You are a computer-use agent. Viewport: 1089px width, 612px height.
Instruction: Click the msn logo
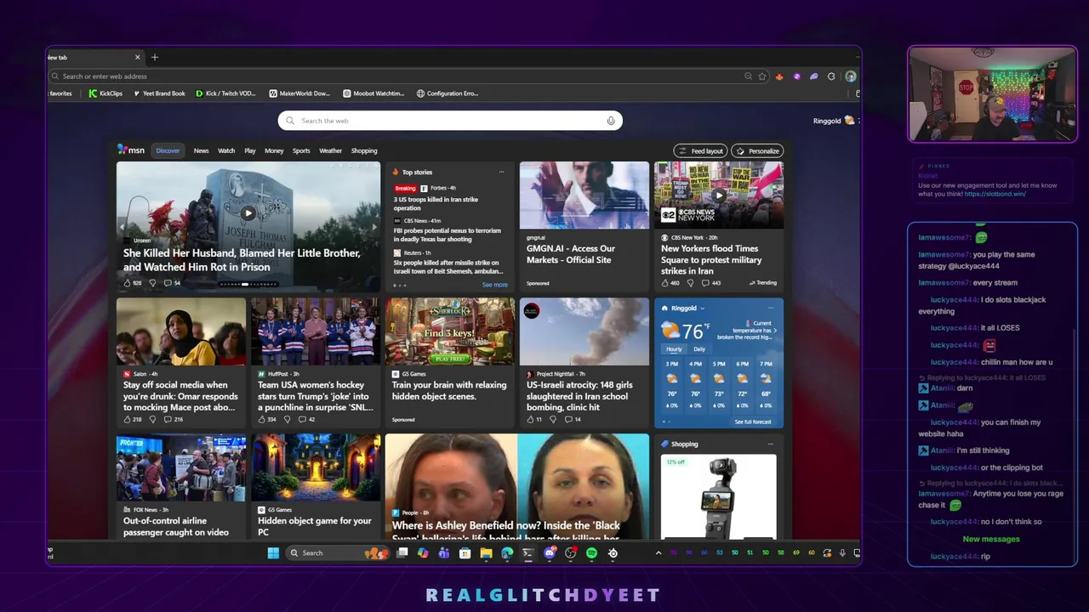coord(131,150)
